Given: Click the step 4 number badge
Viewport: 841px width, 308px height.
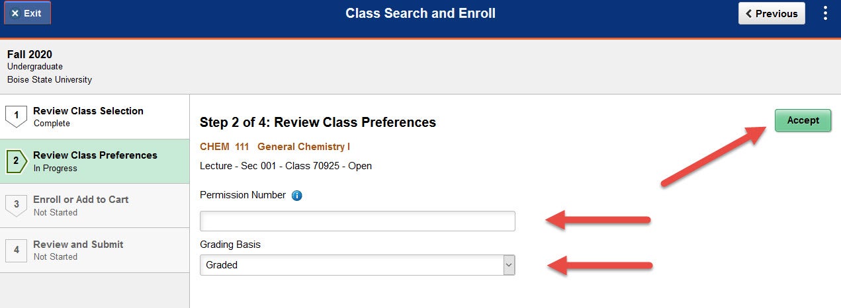Looking at the screenshot, I should 17,250.
